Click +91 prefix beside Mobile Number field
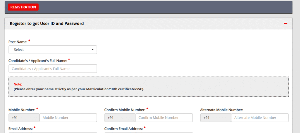 pos(24,118)
